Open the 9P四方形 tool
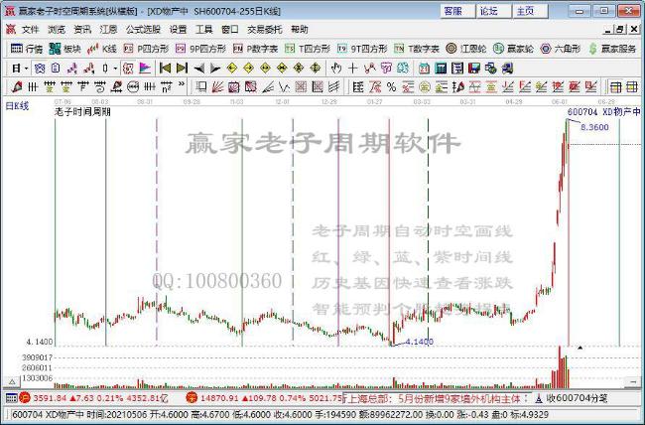Screen dimensions: 645x425 pyautogui.click(x=200, y=49)
